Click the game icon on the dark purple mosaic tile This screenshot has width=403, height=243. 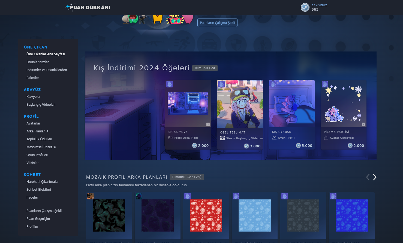pos(139,196)
